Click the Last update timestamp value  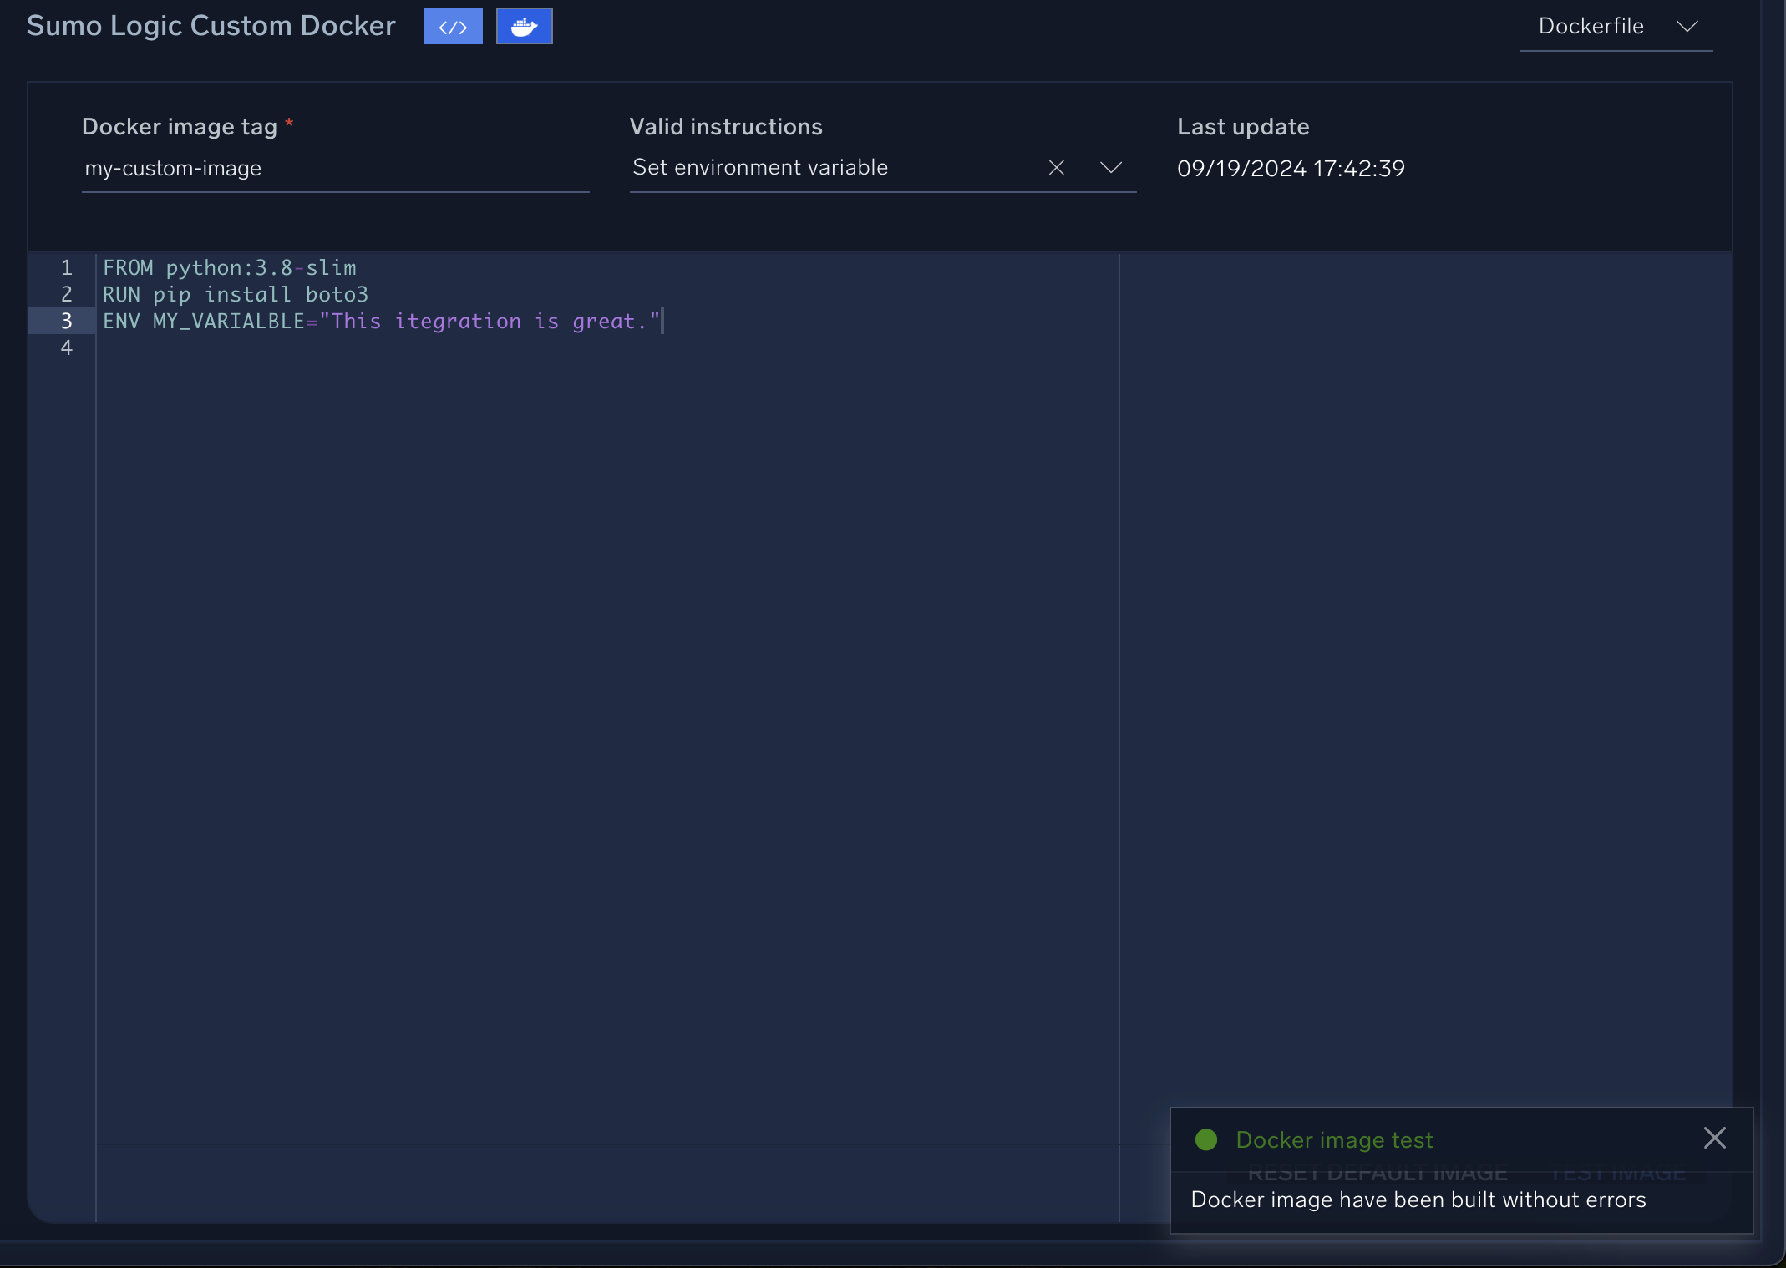(x=1290, y=168)
